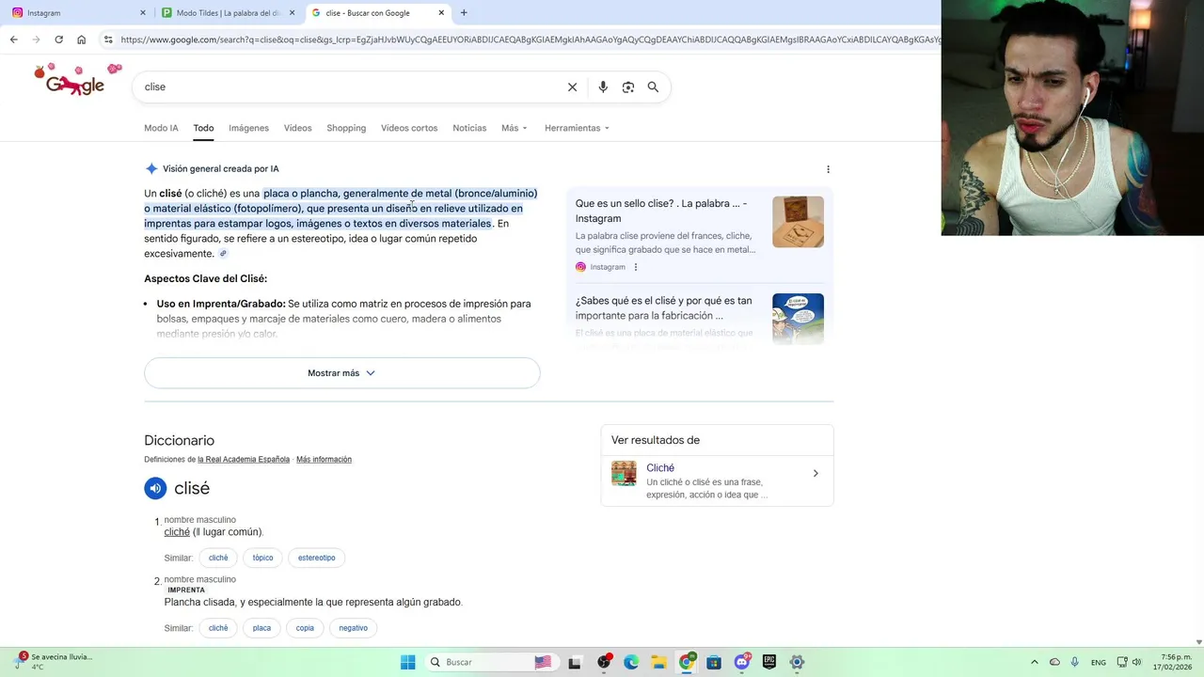The image size is (1204, 677).
Task: Open the volume control in system tray
Action: 1136,662
